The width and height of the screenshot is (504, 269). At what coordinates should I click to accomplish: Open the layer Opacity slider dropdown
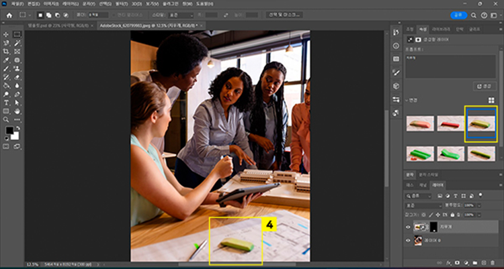(x=479, y=205)
